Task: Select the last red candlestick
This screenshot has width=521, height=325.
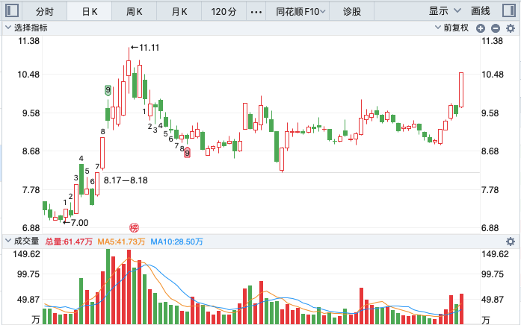Action: pos(461,89)
